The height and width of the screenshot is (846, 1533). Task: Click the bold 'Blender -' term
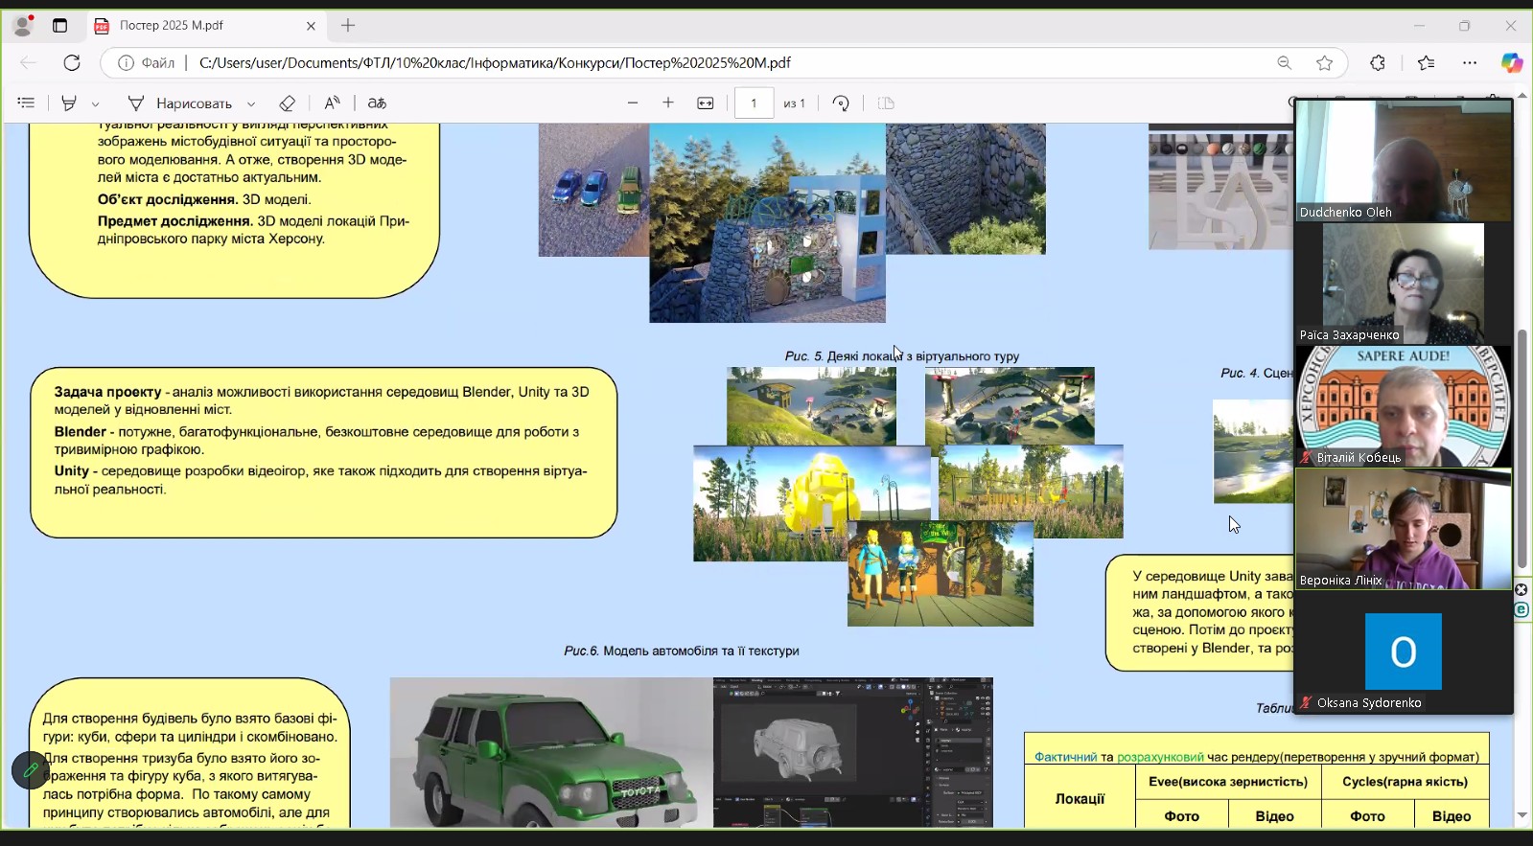point(84,432)
